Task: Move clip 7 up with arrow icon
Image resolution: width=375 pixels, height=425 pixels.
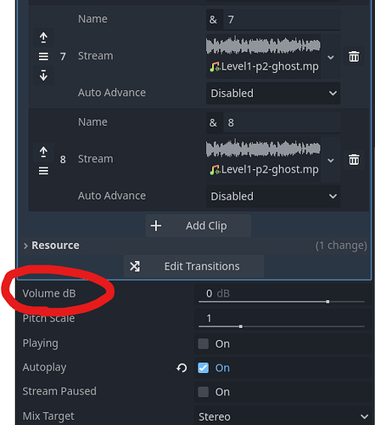Action: click(43, 37)
